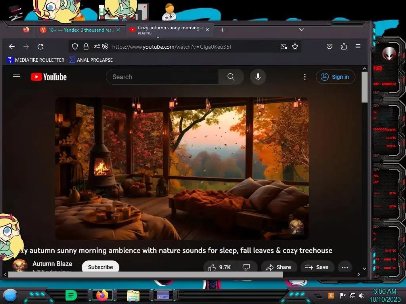Image resolution: width=406 pixels, height=304 pixels.
Task: Share this video
Action: [x=279, y=267]
